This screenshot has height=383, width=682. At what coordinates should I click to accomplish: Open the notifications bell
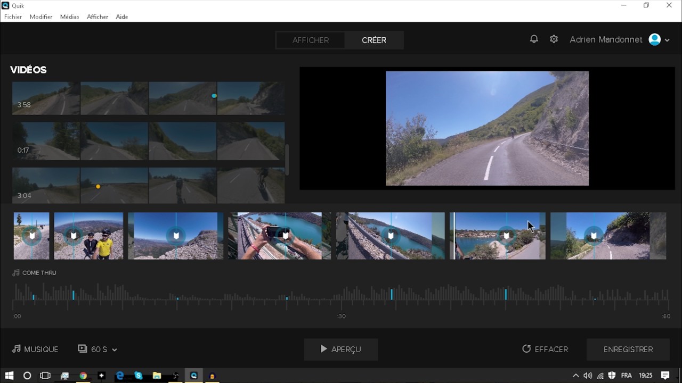pos(533,39)
